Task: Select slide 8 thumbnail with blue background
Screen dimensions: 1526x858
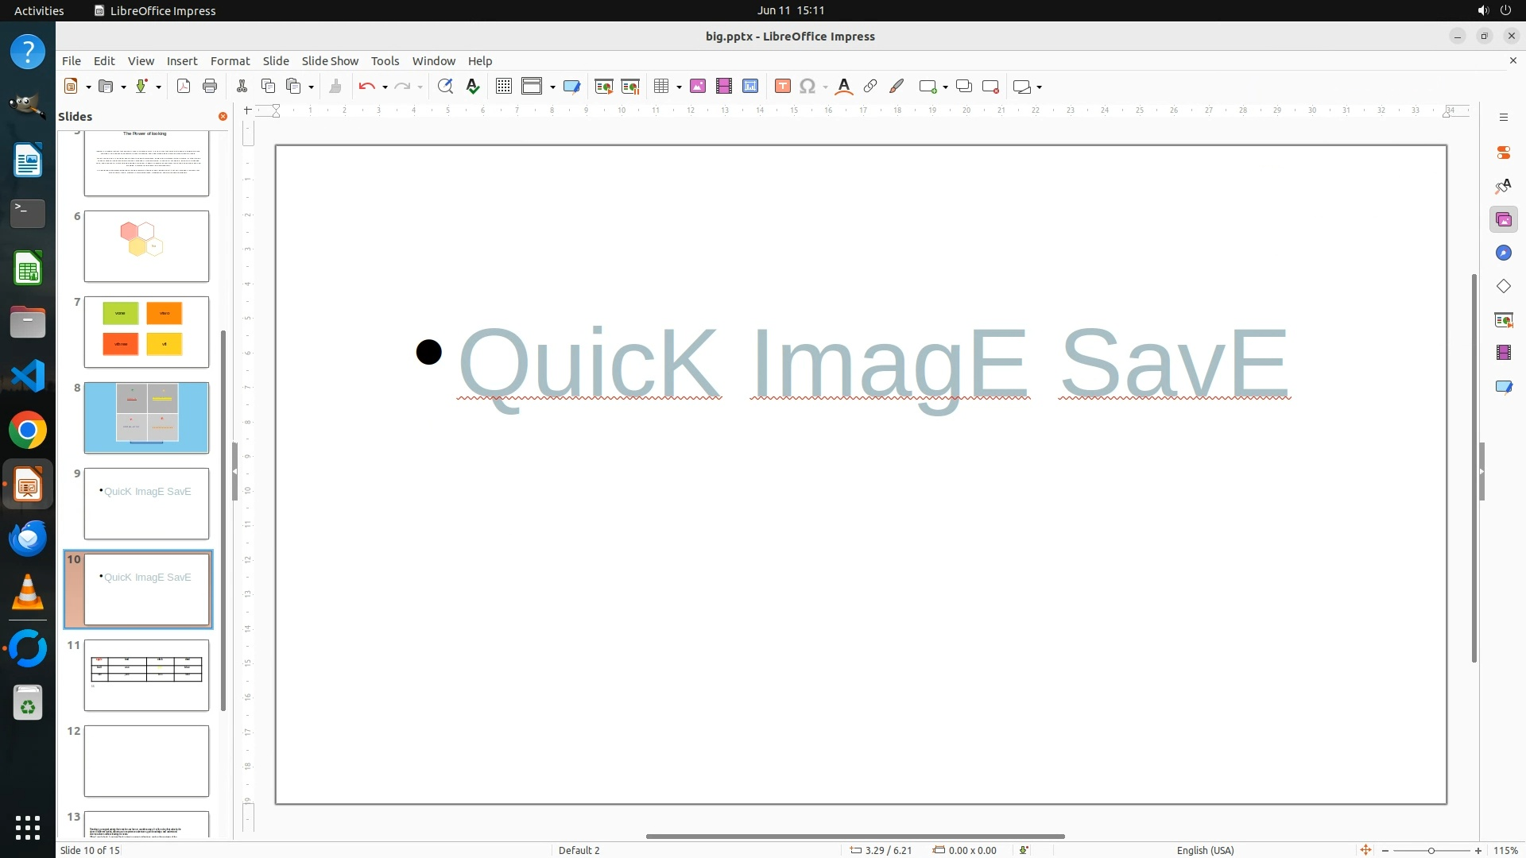Action: 146,418
